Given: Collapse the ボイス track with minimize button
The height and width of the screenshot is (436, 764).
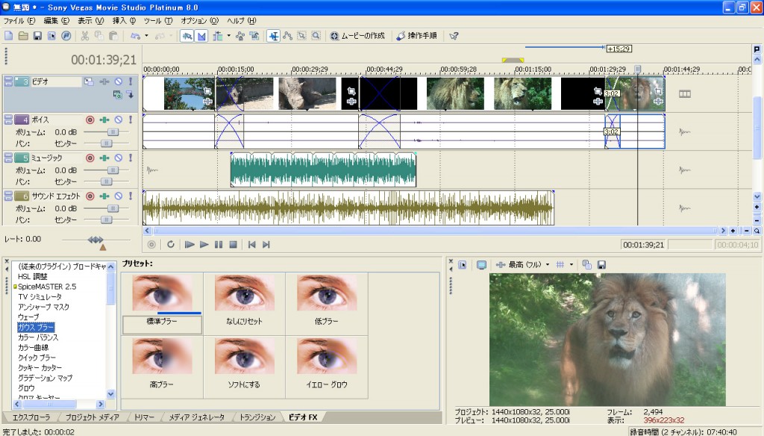Looking at the screenshot, I should pos(8,117).
